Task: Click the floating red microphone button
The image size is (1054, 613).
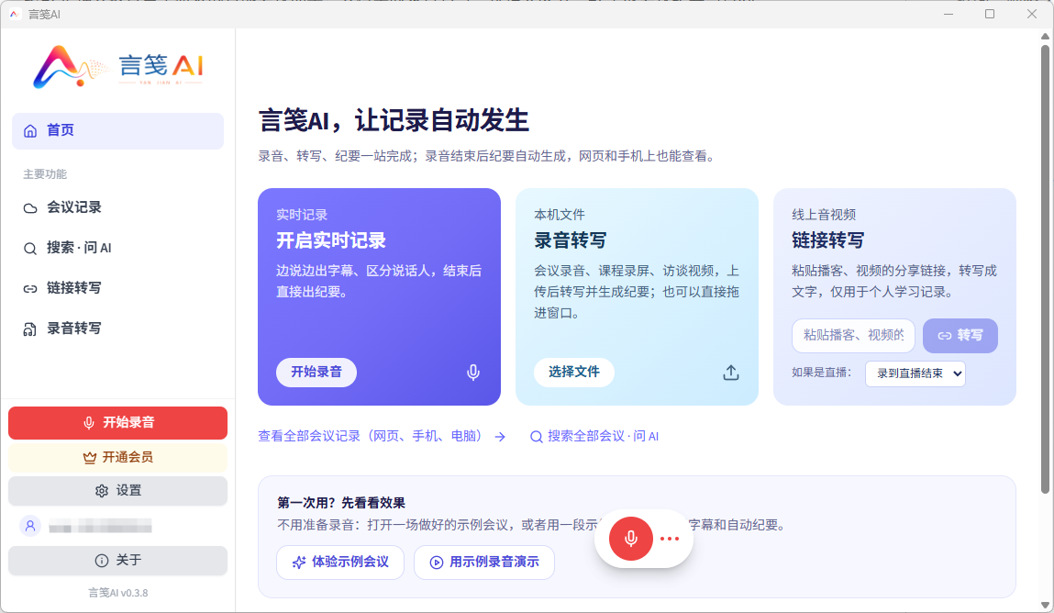Action: click(630, 539)
